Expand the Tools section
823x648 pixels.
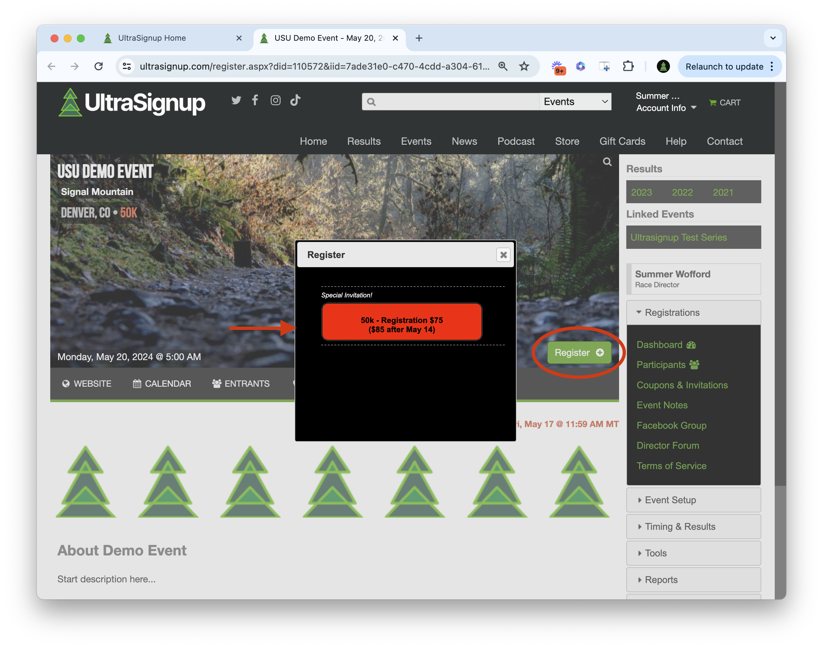(x=693, y=553)
